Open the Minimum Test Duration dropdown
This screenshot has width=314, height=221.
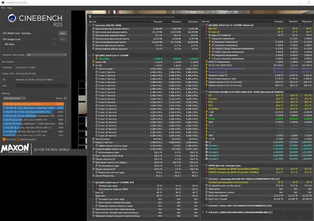pos(47,54)
